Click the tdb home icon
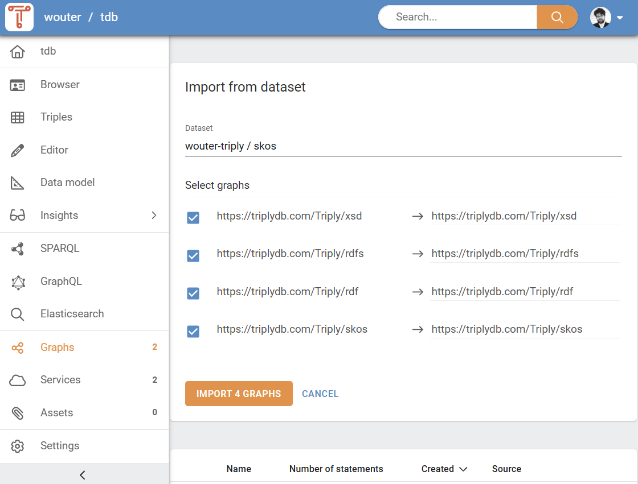638x484 pixels. (x=18, y=52)
